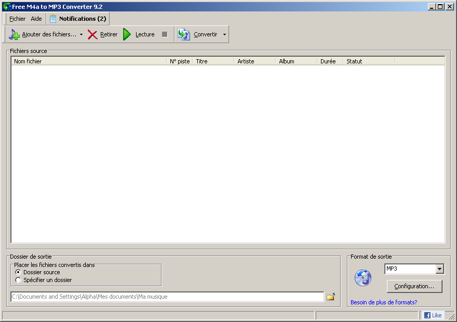
Task: Click the Configuration... button
Action: pos(414,287)
